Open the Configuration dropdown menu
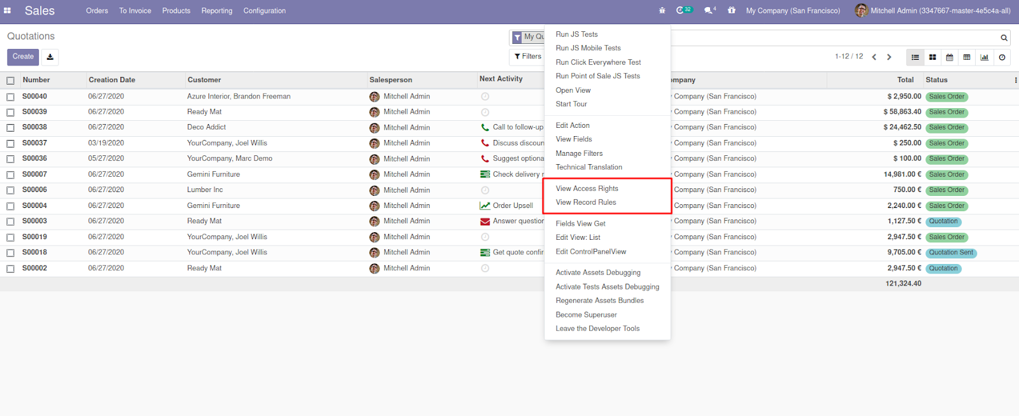 tap(264, 11)
